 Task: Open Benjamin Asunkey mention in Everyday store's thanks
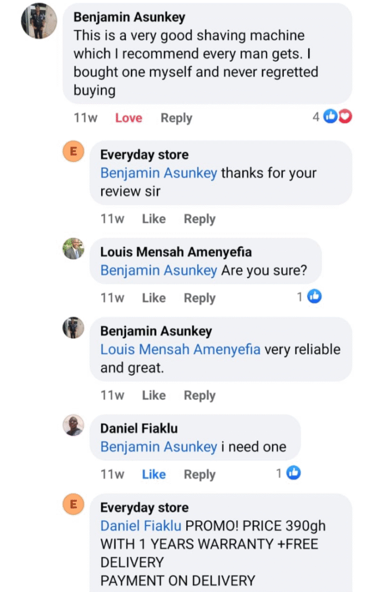click(158, 173)
